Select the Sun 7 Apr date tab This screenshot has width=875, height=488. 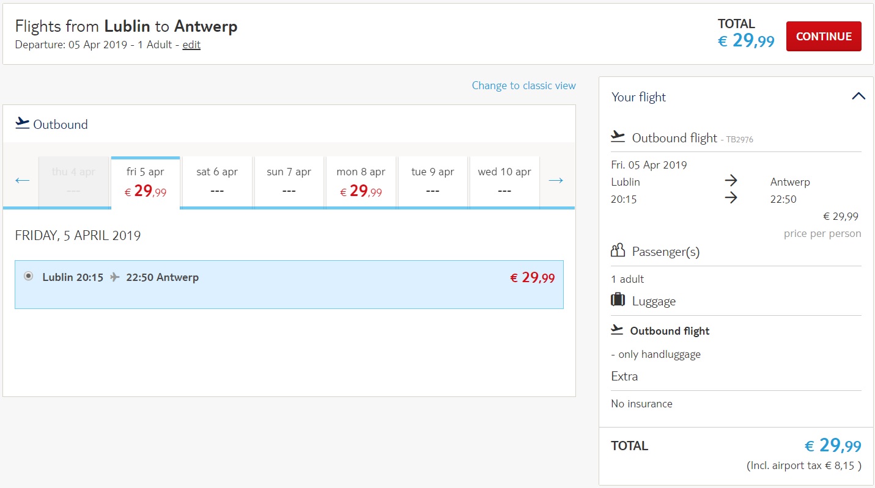[x=289, y=183]
